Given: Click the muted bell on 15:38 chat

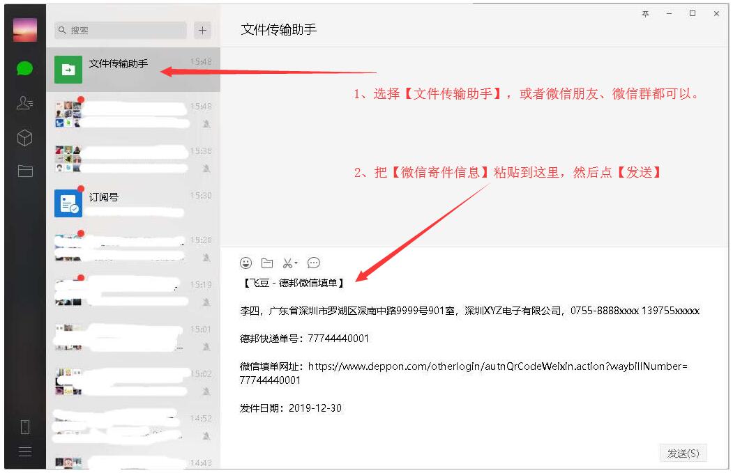Looking at the screenshot, I should click(206, 169).
